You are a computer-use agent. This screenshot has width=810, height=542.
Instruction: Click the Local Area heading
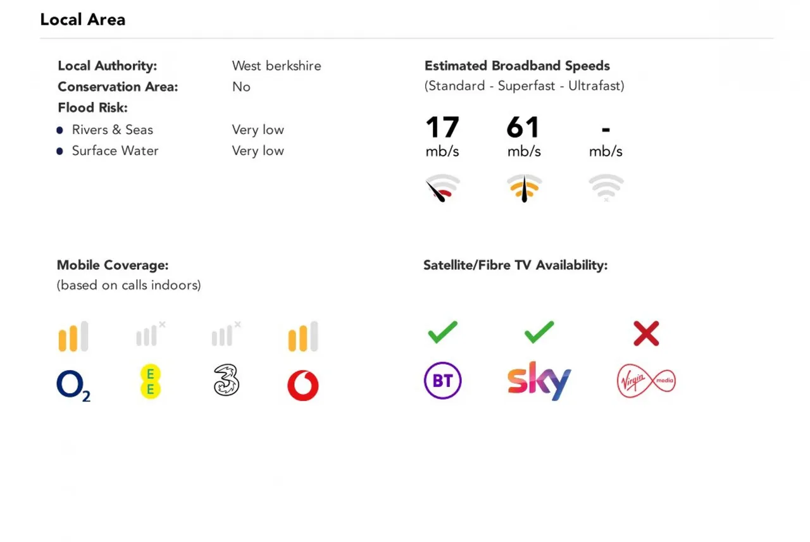tap(83, 20)
